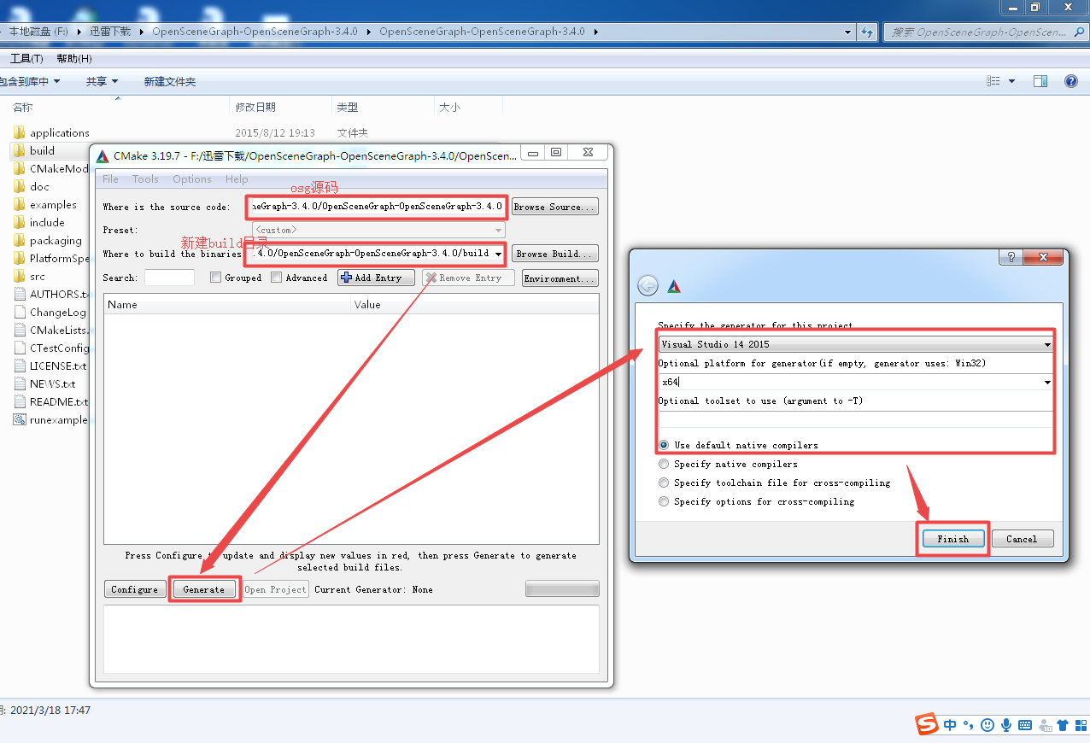The width and height of the screenshot is (1090, 743).
Task: Open the 共享 dropdown in Explorer
Action: coord(102,81)
